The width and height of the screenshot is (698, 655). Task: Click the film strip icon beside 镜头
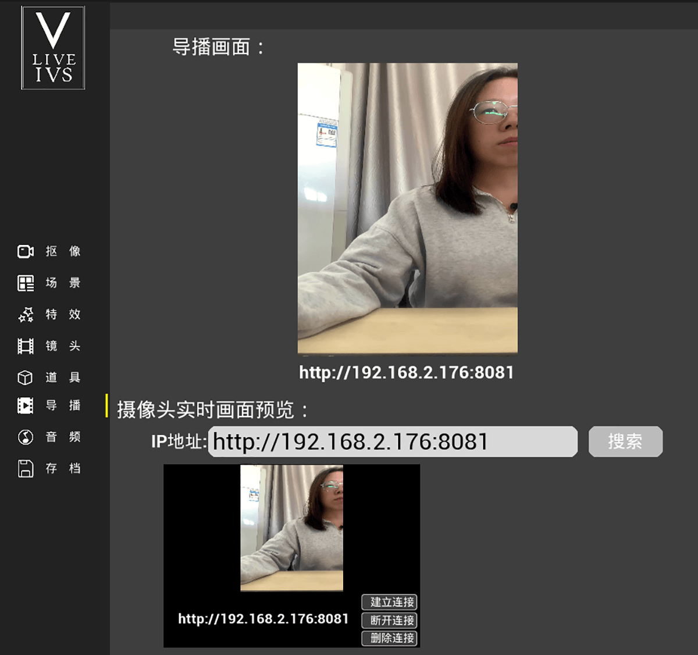(26, 346)
